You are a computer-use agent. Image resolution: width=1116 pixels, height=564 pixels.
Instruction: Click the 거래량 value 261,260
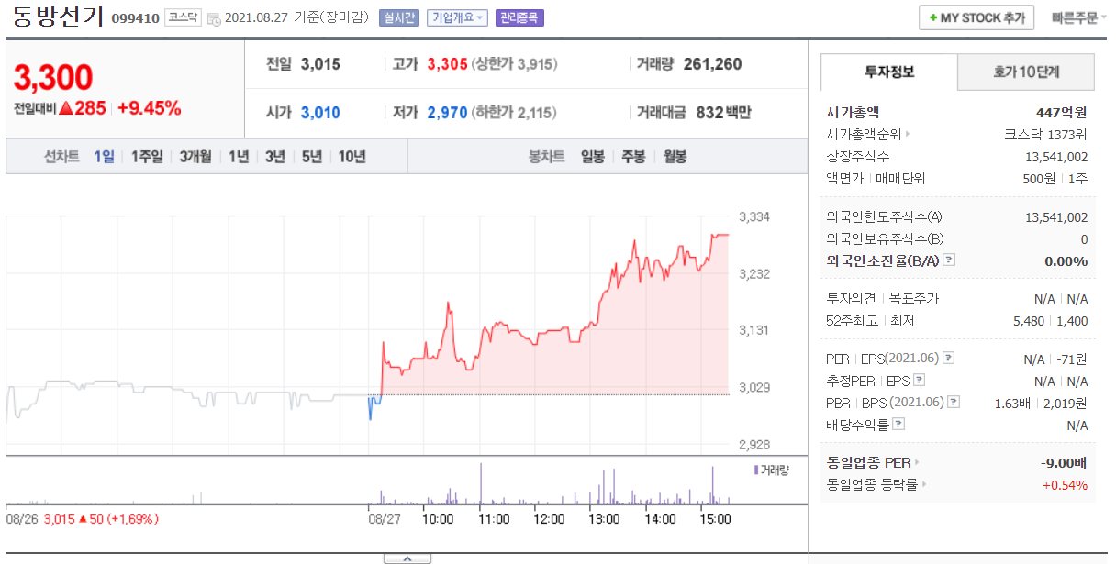pyautogui.click(x=712, y=64)
